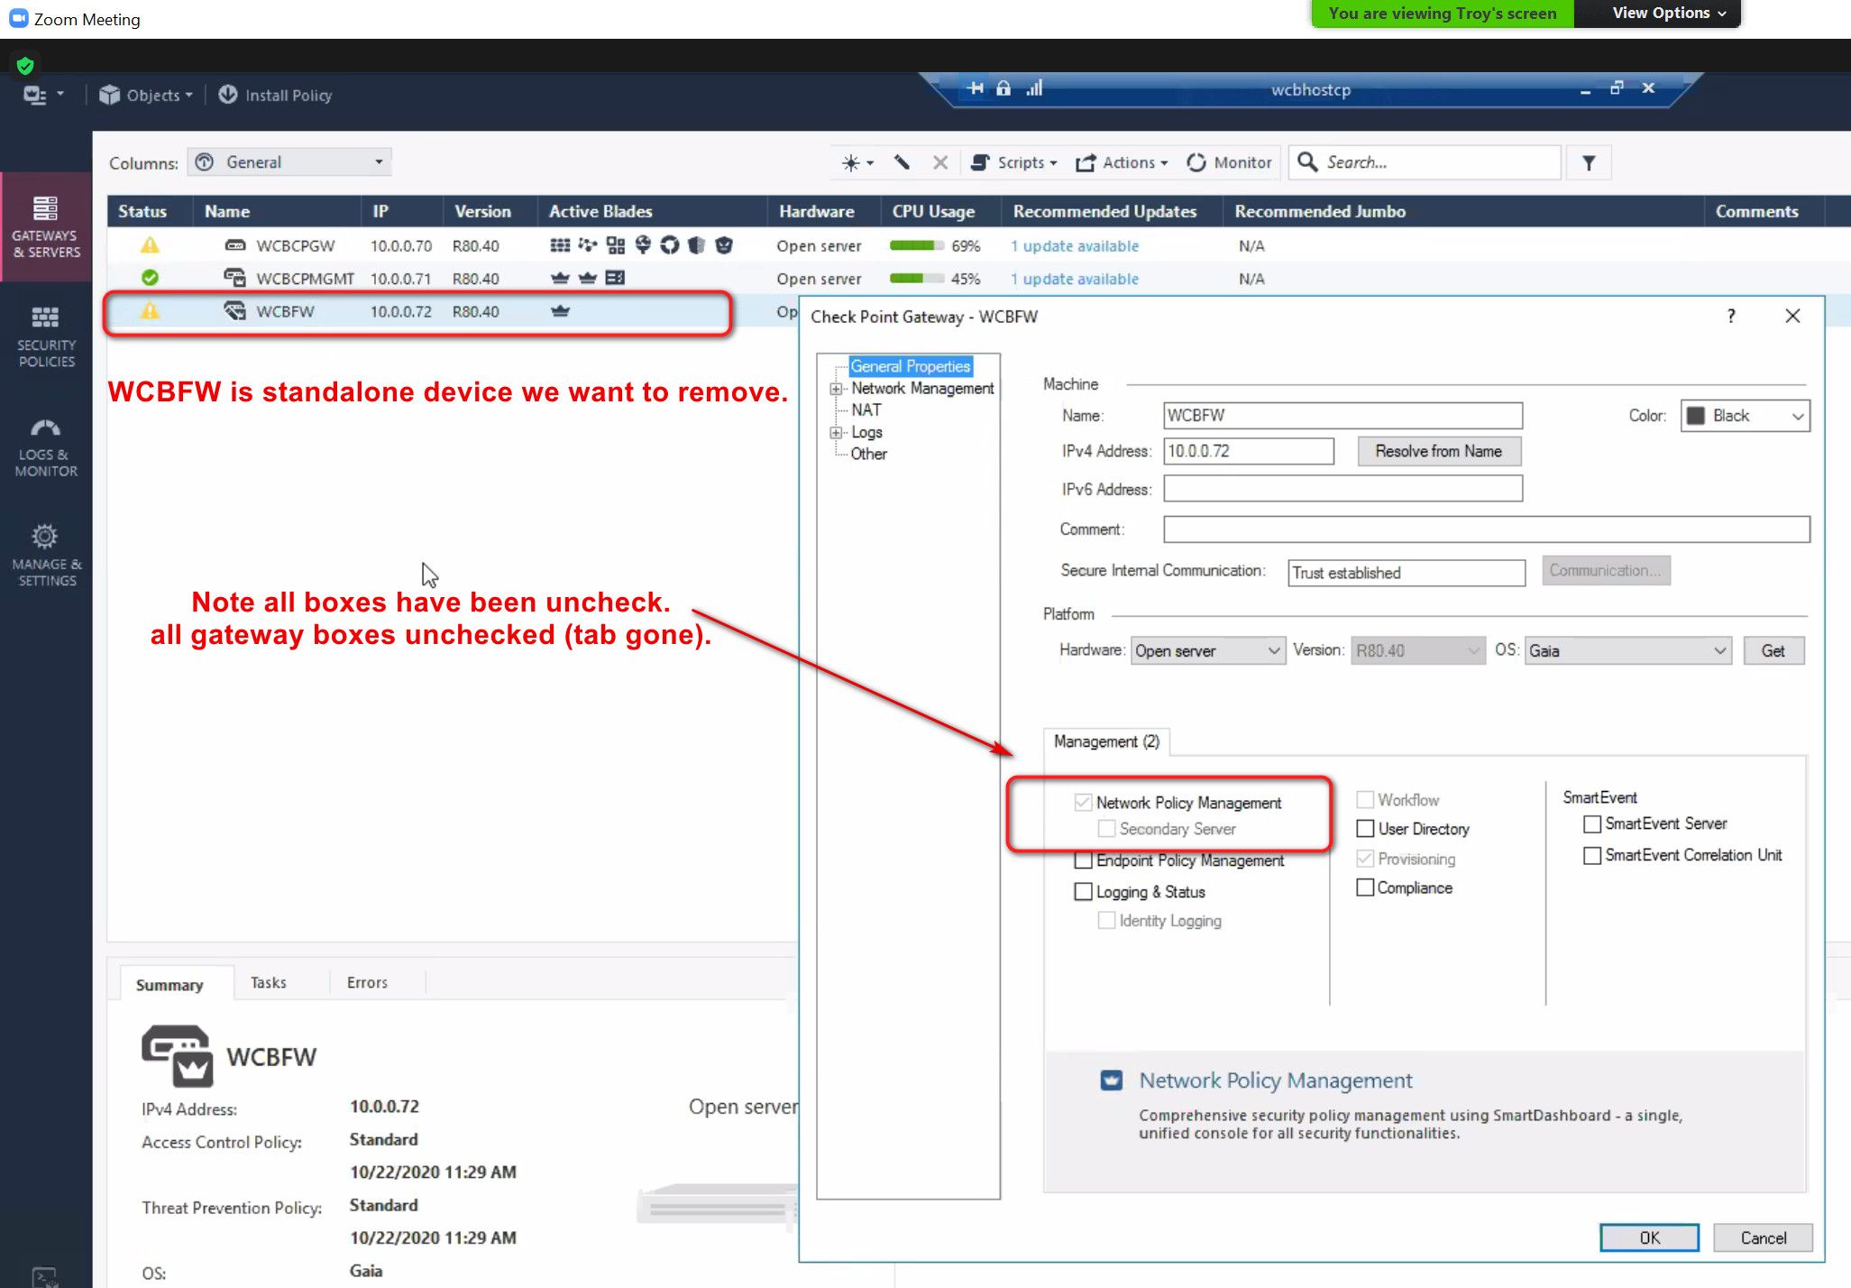Click the Resolve from Name button

pos(1439,451)
